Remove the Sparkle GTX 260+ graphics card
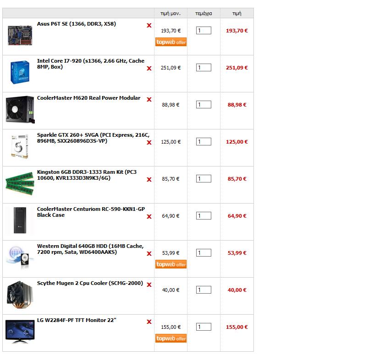Screen dimensions: 385x354 149,143
